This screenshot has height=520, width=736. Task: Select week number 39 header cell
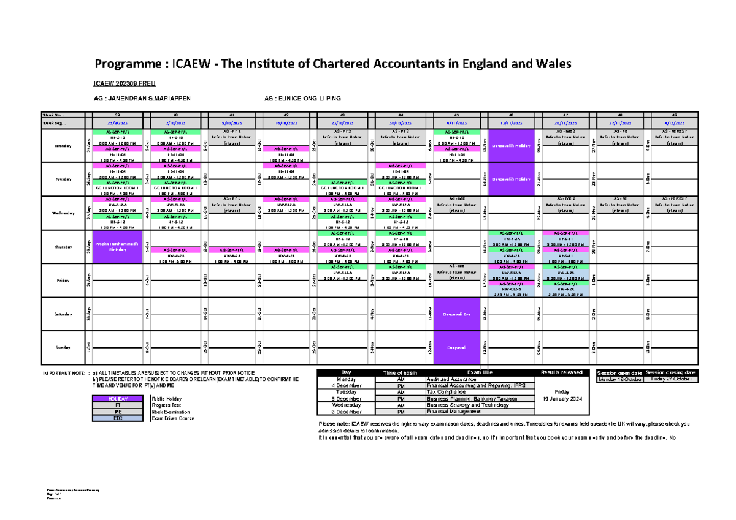click(x=117, y=114)
